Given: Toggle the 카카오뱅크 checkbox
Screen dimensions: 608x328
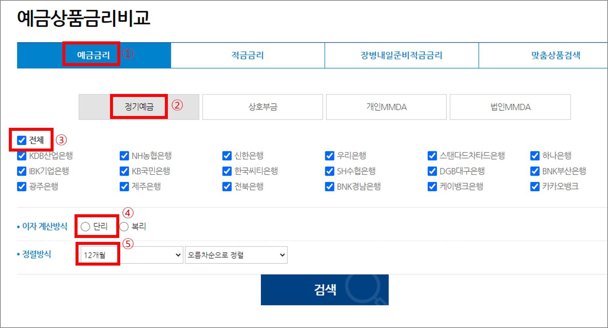Looking at the screenshot, I should [535, 187].
